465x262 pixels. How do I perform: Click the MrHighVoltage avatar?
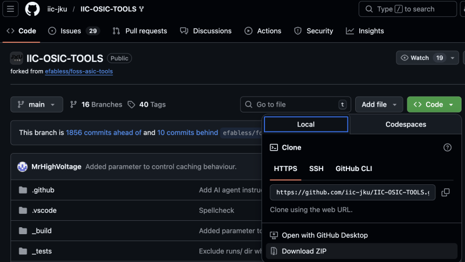[23, 167]
